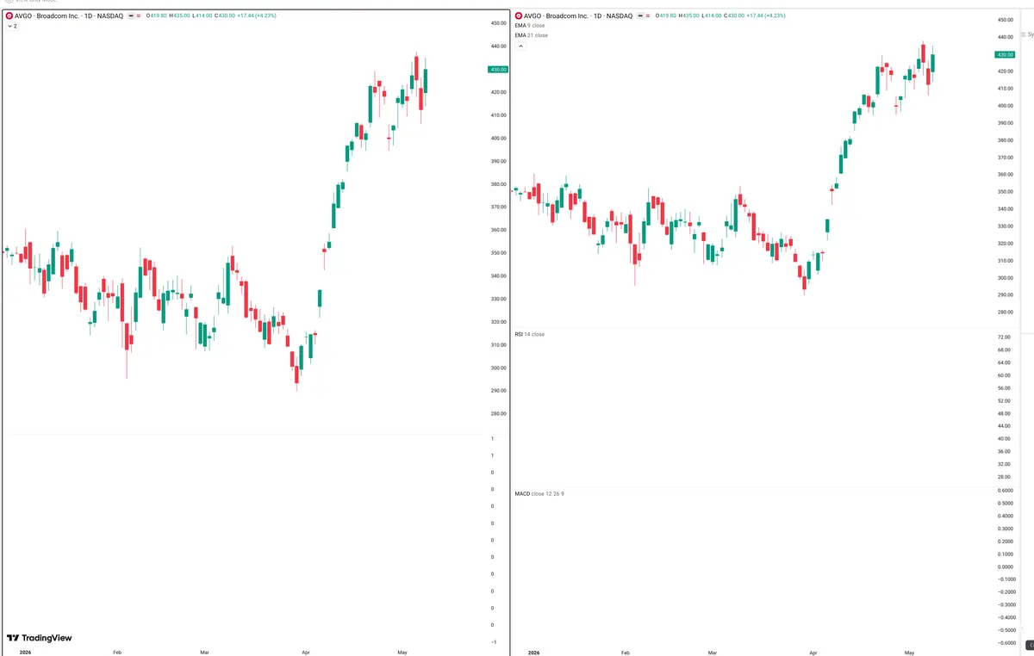Image resolution: width=1034 pixels, height=656 pixels.
Task: Open the TradingView logo link
Action: pos(40,638)
